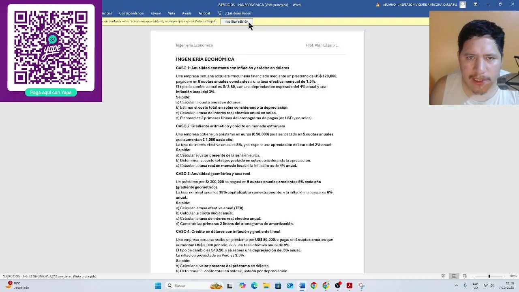Viewport: 519px width, 292px height.
Task: Open Copilot from the taskbar
Action: 242,286
